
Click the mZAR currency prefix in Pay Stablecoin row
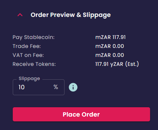click(x=103, y=37)
